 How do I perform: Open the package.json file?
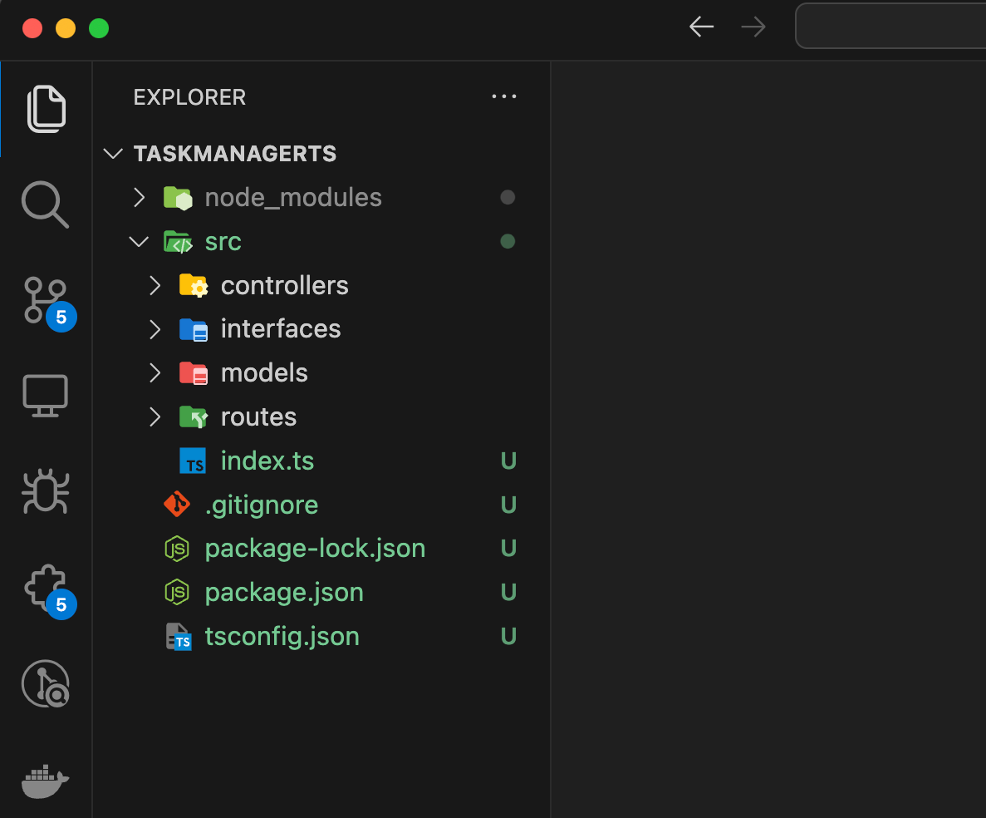[284, 592]
